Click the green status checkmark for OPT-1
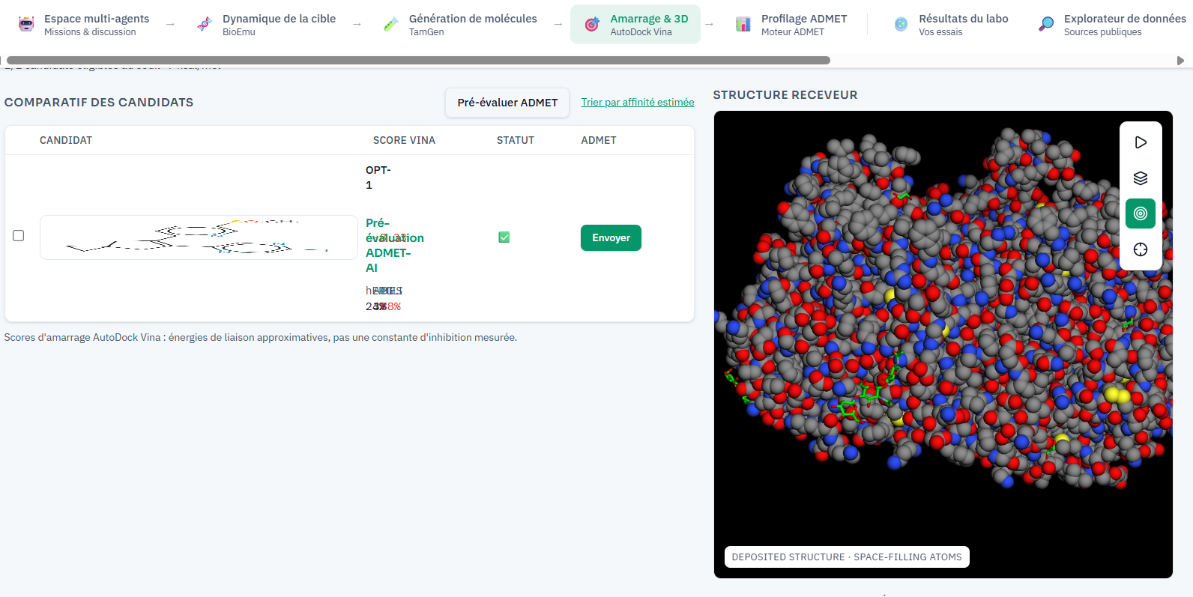This screenshot has width=1193, height=597. click(504, 237)
